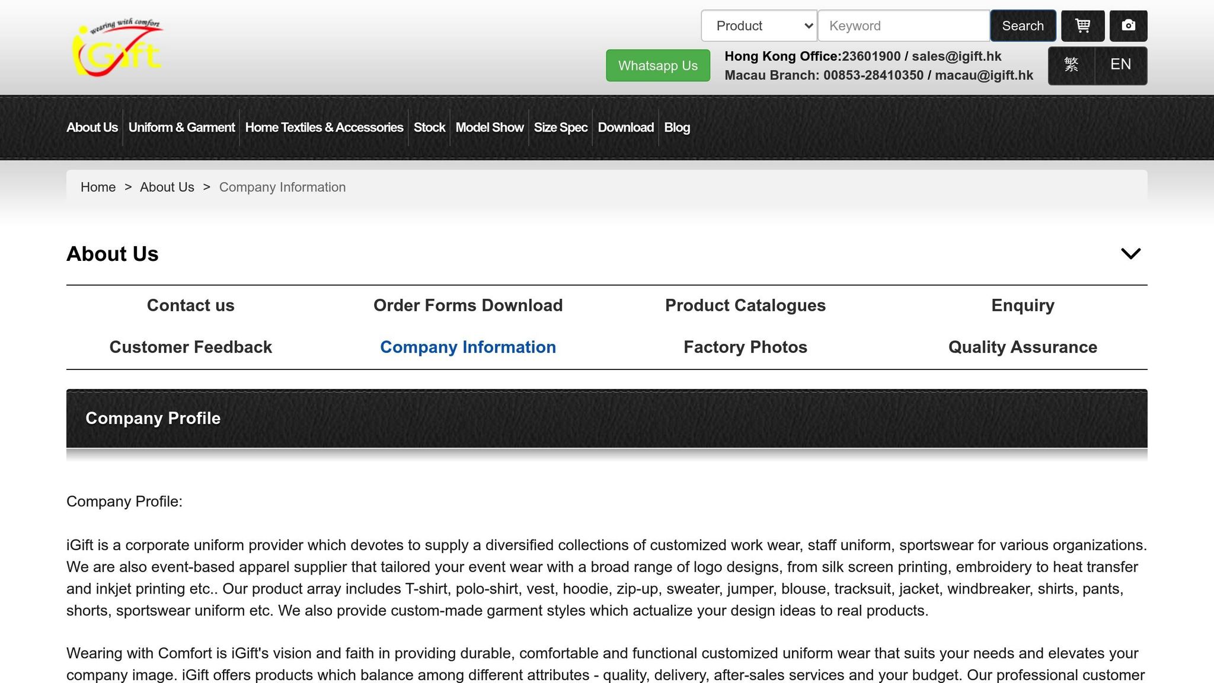Go to the Stock menu item
This screenshot has width=1214, height=683.
(429, 127)
